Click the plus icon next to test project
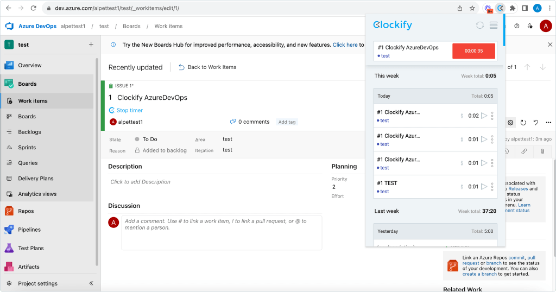Image resolution: width=556 pixels, height=292 pixels. pos(91,45)
